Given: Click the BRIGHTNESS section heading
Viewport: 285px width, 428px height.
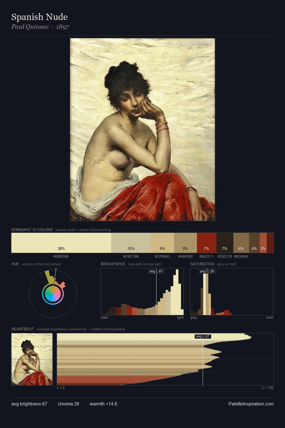Looking at the screenshot, I should click(x=113, y=264).
